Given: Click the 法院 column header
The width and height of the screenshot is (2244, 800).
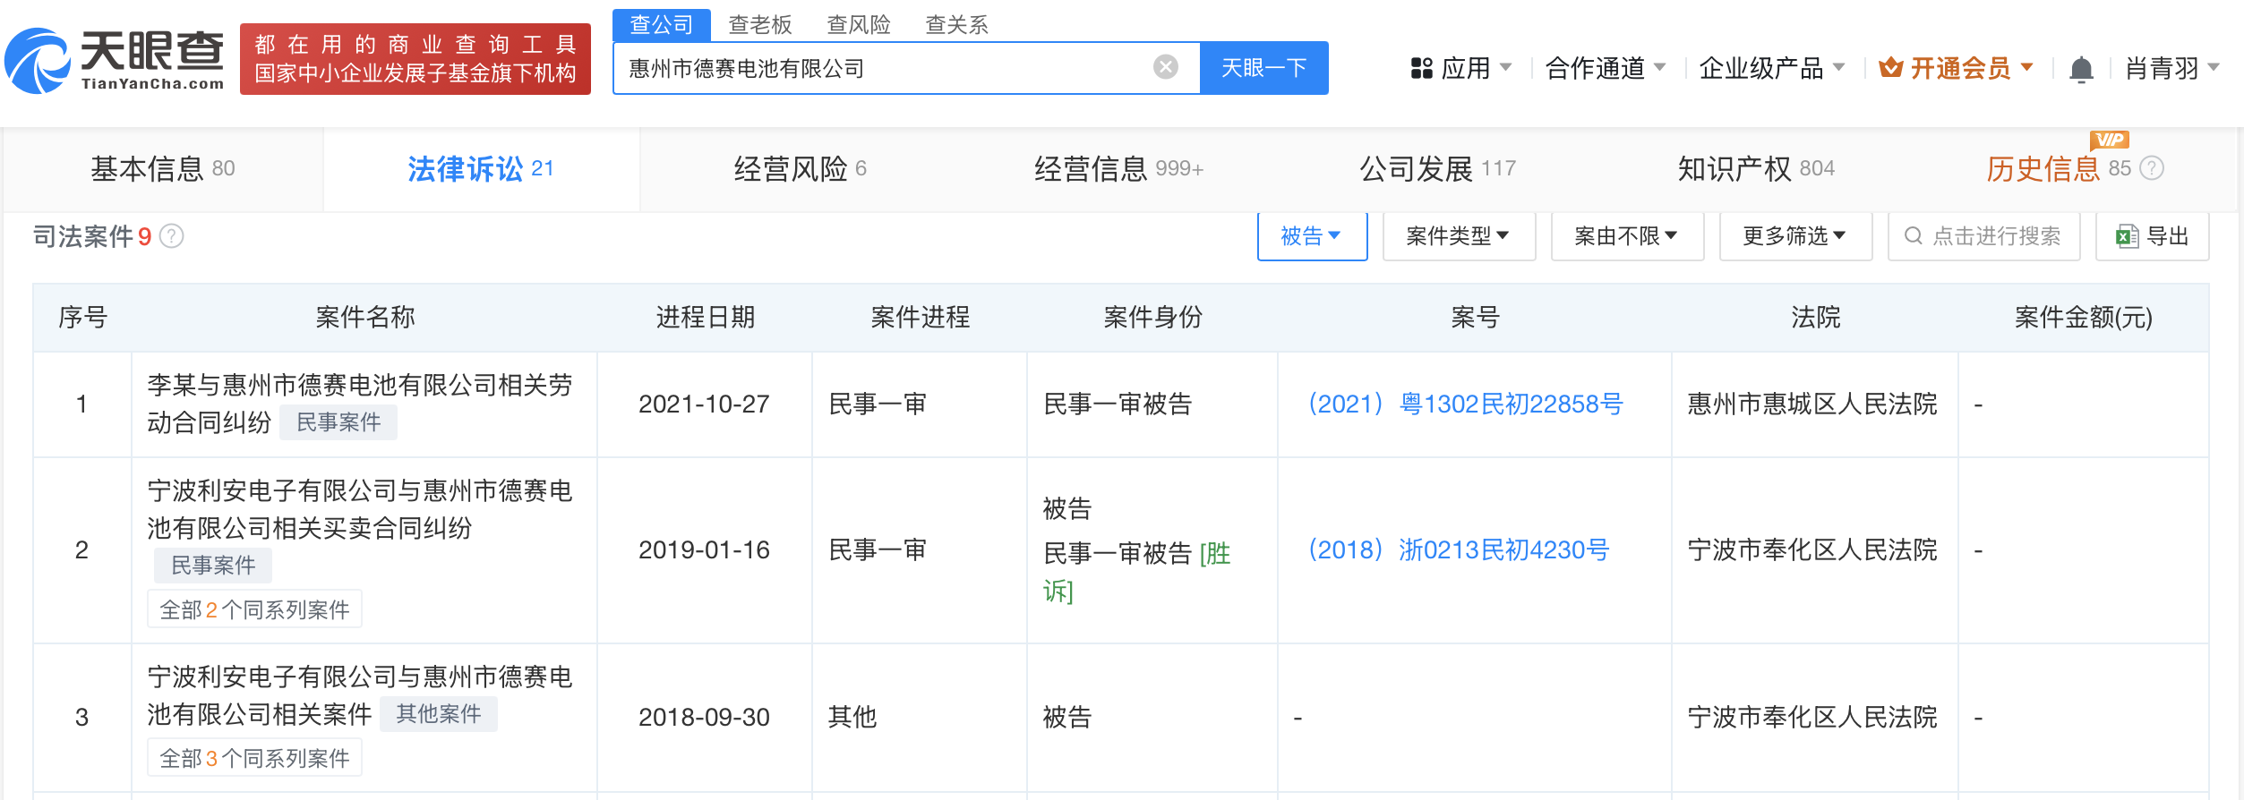Looking at the screenshot, I should pyautogui.click(x=1815, y=317).
